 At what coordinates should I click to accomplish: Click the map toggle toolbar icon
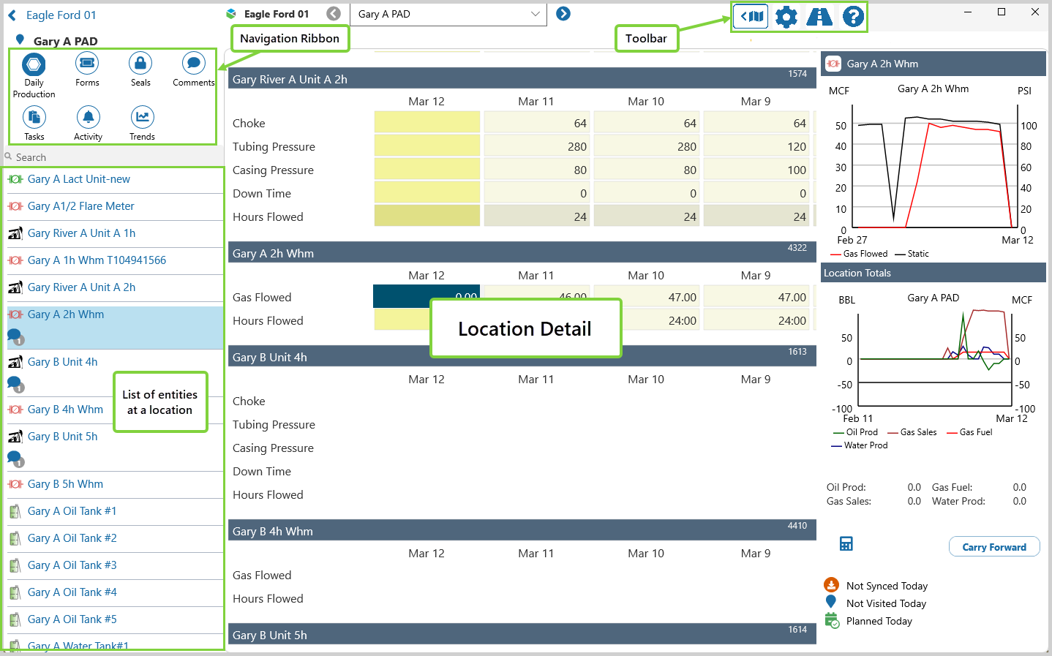[751, 16]
